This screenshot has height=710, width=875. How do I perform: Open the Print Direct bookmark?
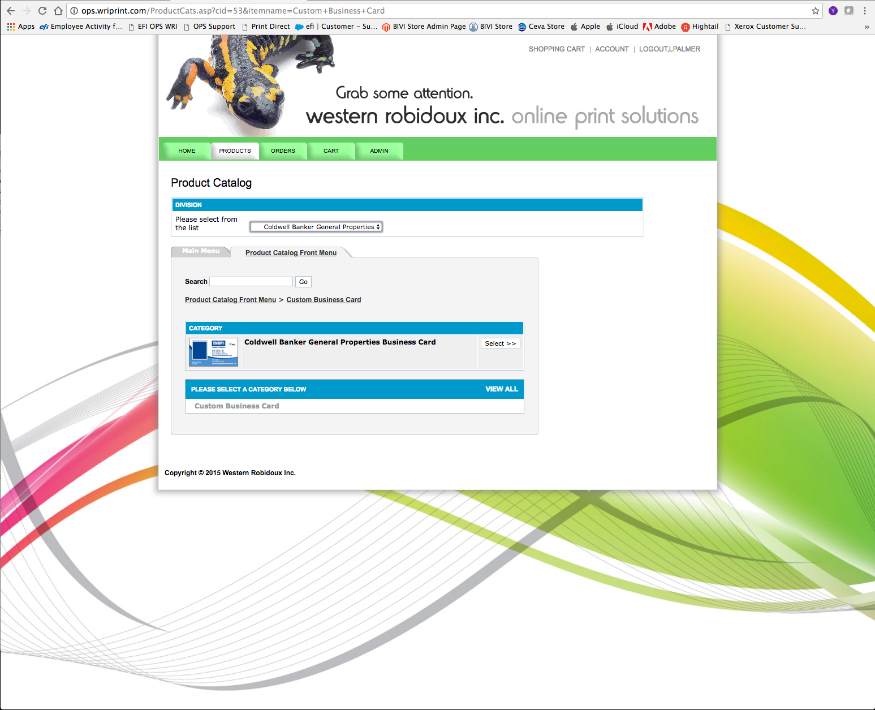pyautogui.click(x=266, y=27)
